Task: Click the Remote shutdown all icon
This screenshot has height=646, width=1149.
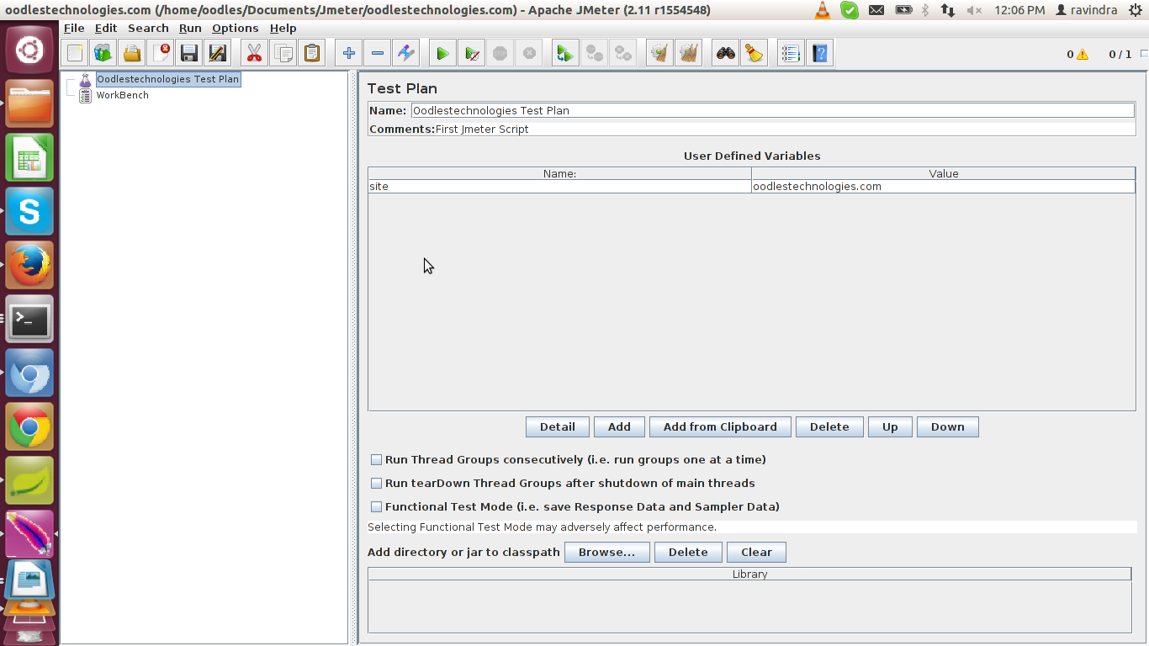Action: 623,54
